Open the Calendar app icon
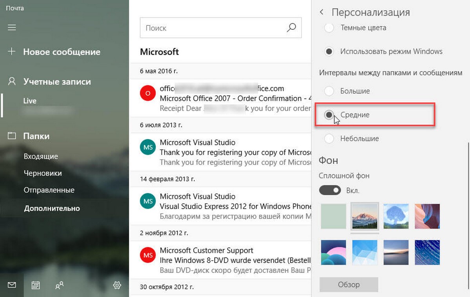This screenshot has width=470, height=297. click(36, 285)
